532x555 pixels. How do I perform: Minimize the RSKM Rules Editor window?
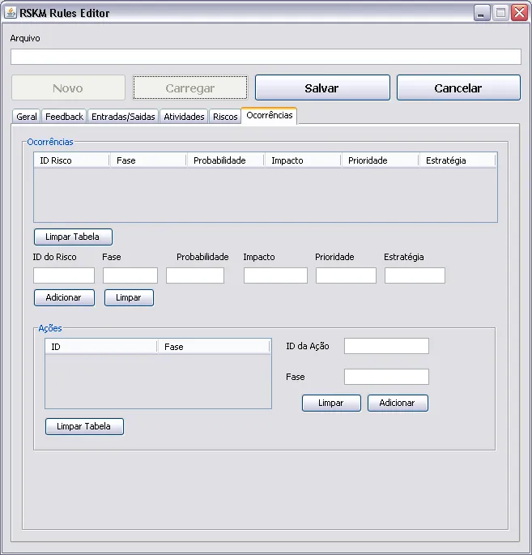[x=482, y=13]
